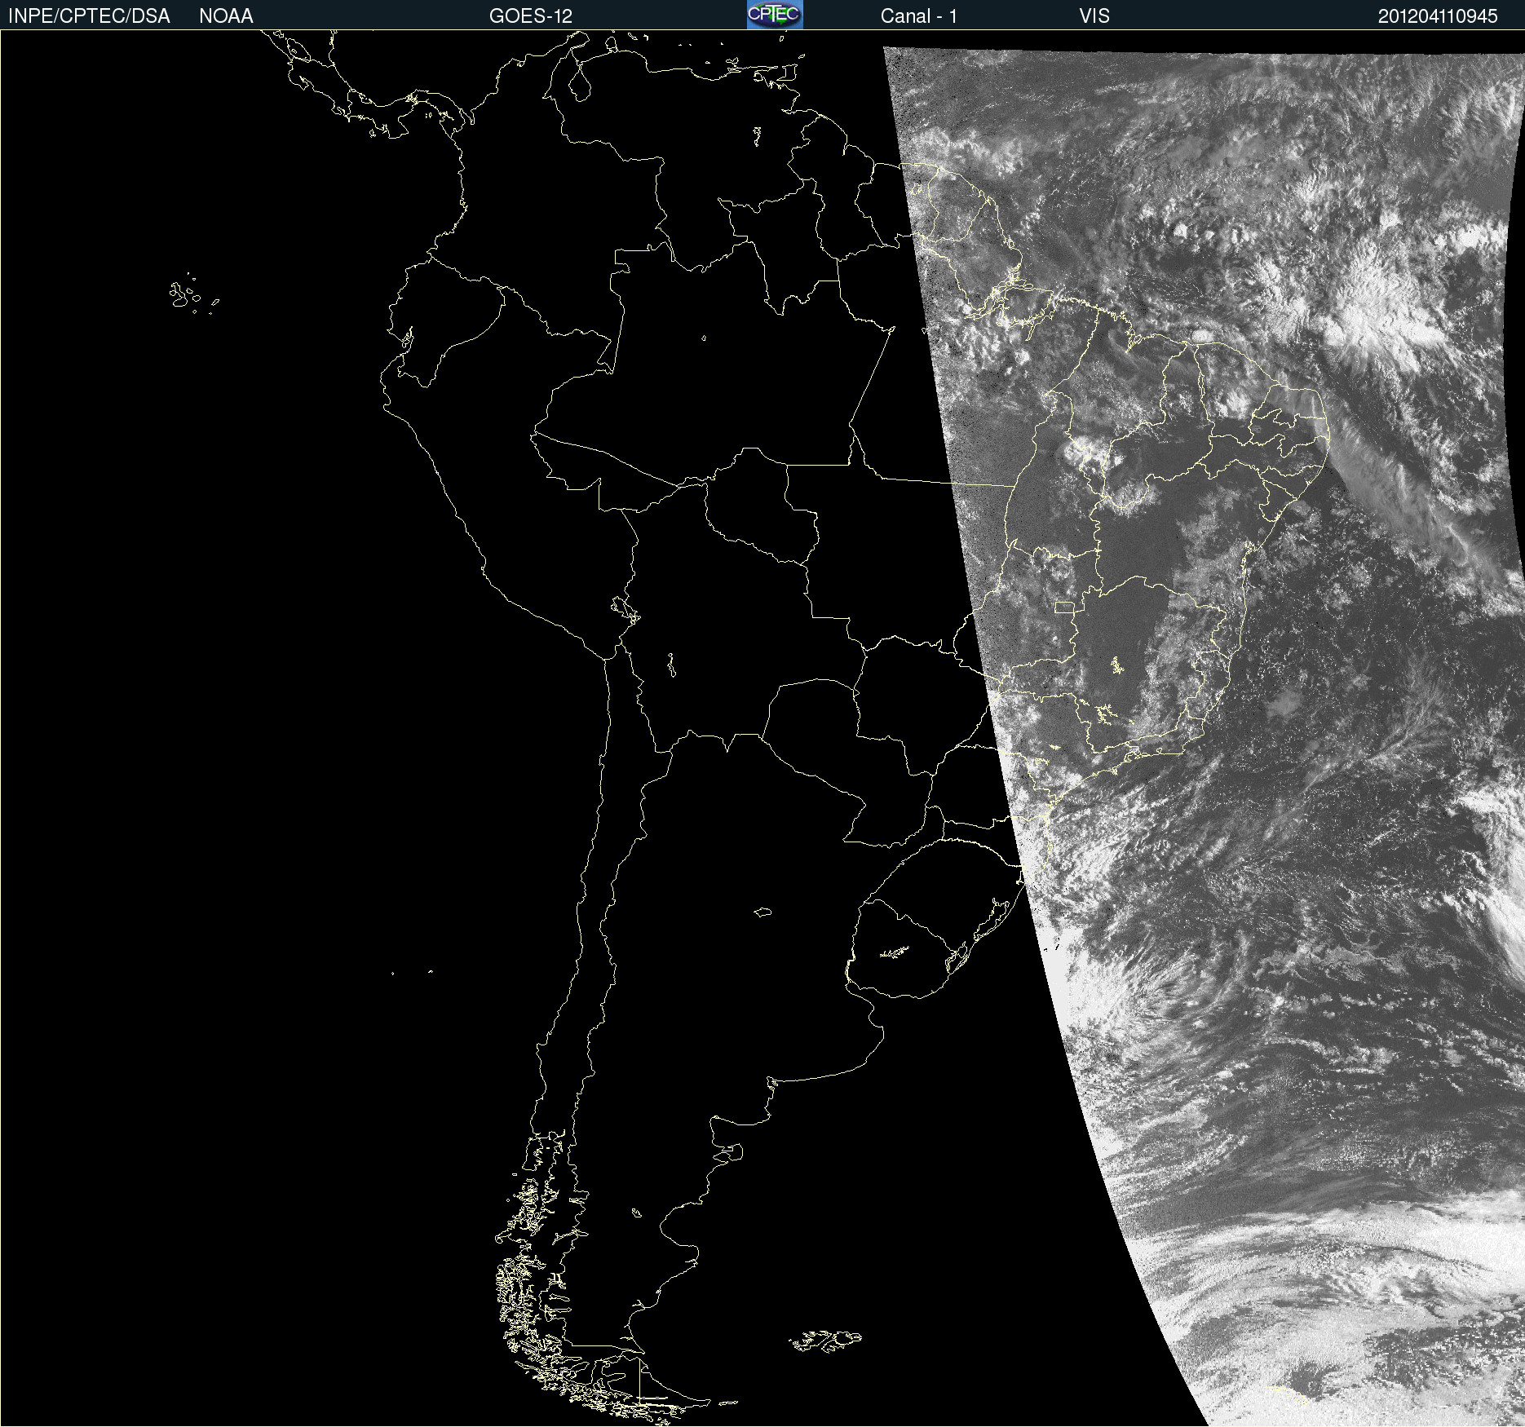Click the Canal - 1 label

918,16
